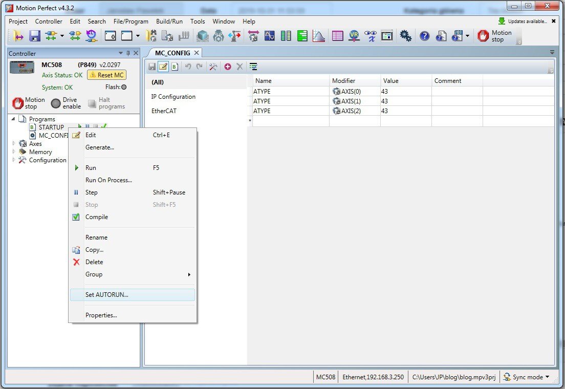Image resolution: width=565 pixels, height=389 pixels.
Task: Open the terminal window icon labeled 0
Action: tap(110, 36)
